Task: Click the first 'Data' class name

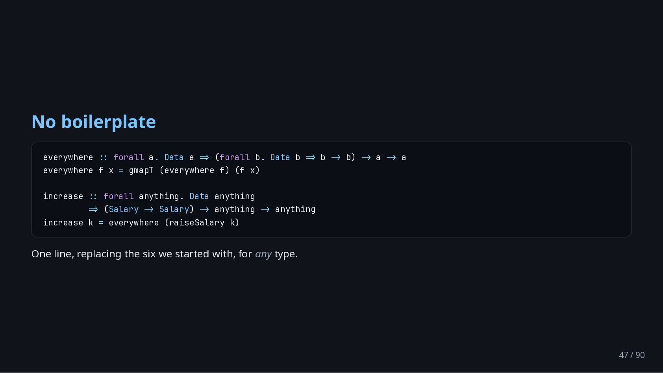Action: (174, 157)
